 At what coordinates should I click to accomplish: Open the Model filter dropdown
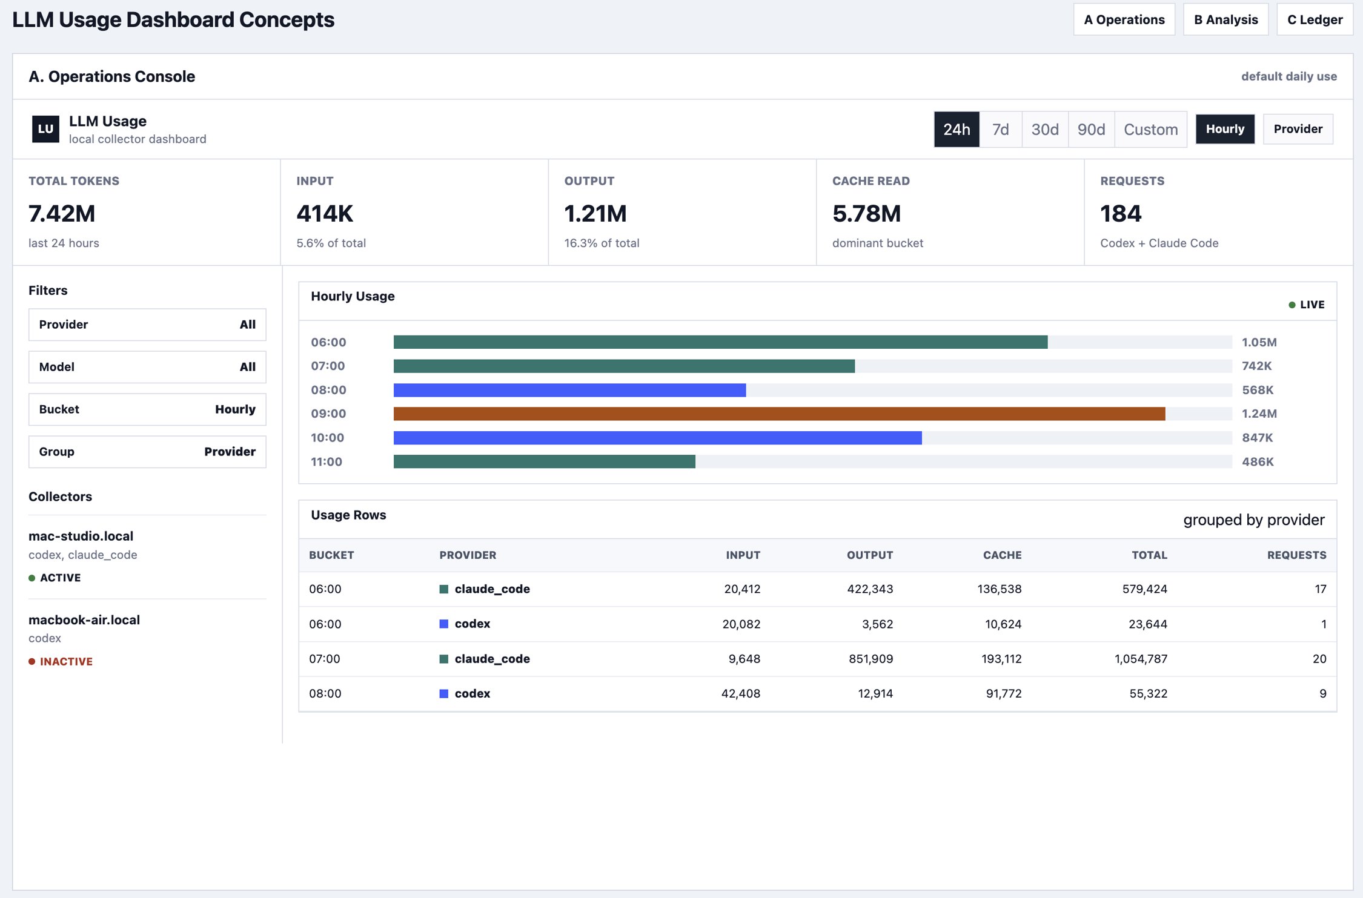[x=147, y=367]
